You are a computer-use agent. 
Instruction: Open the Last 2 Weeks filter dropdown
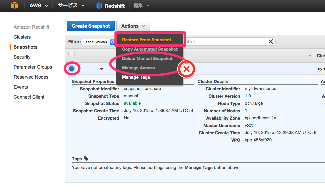tap(98, 42)
